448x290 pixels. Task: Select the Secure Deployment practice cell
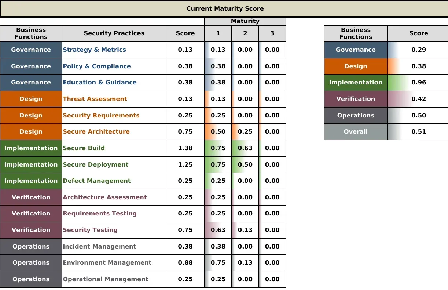click(114, 164)
